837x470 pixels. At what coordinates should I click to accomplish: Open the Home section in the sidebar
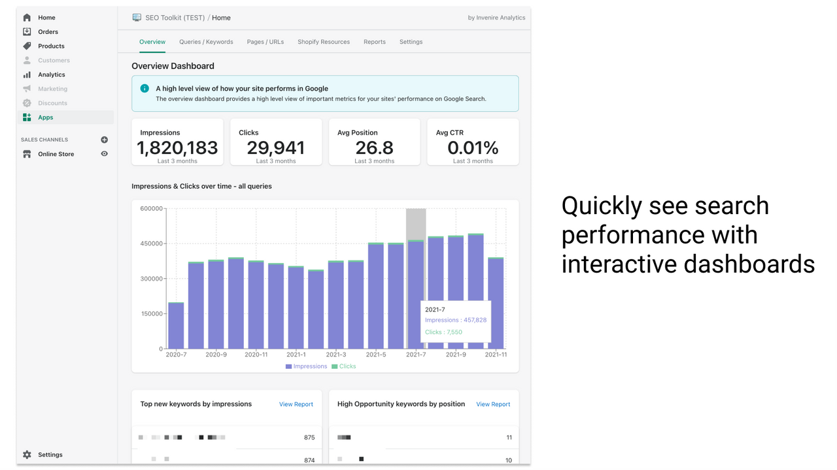point(26,17)
